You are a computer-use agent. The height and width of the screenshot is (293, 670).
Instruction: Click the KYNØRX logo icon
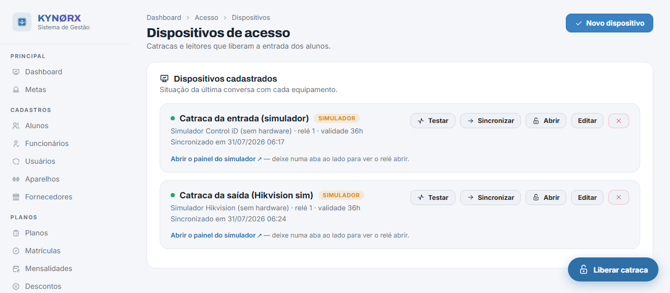[x=22, y=22]
